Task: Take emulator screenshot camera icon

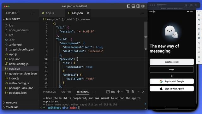Action: (x=199, y=38)
